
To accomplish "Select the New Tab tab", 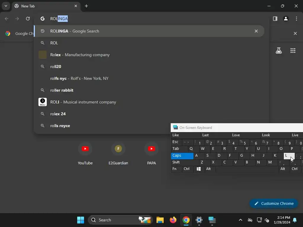I will pyautogui.click(x=46, y=6).
